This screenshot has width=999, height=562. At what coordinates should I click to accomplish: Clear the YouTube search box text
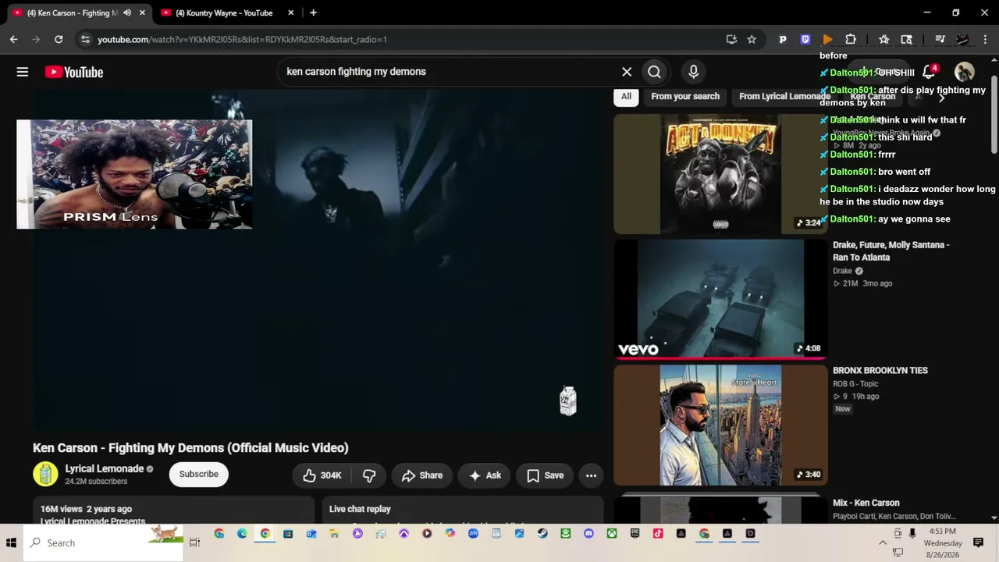click(x=627, y=72)
